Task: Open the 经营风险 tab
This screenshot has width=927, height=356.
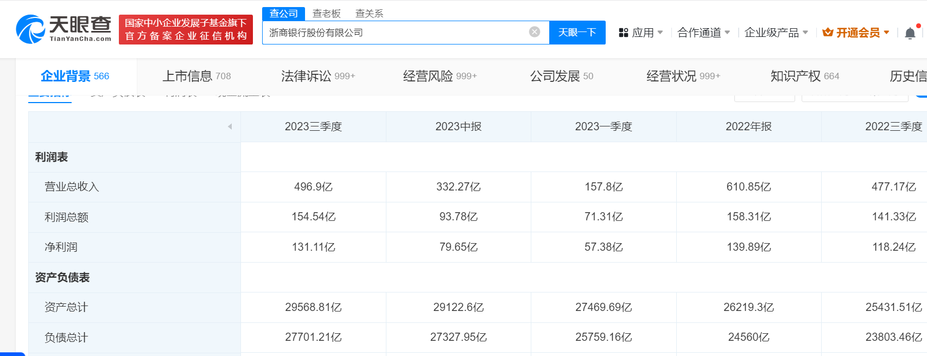Action: coord(440,76)
